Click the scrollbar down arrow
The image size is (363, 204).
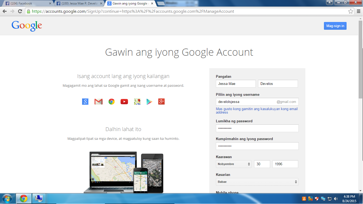pyautogui.click(x=361, y=191)
